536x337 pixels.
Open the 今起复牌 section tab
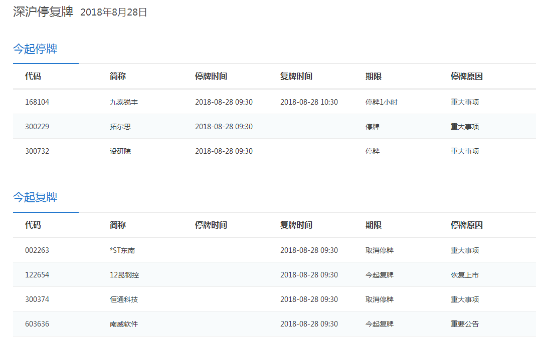pos(35,197)
